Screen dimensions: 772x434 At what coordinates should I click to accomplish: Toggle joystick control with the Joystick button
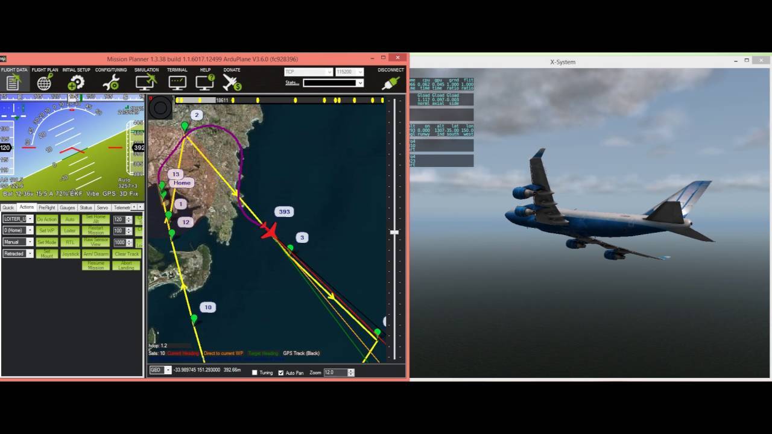click(69, 254)
